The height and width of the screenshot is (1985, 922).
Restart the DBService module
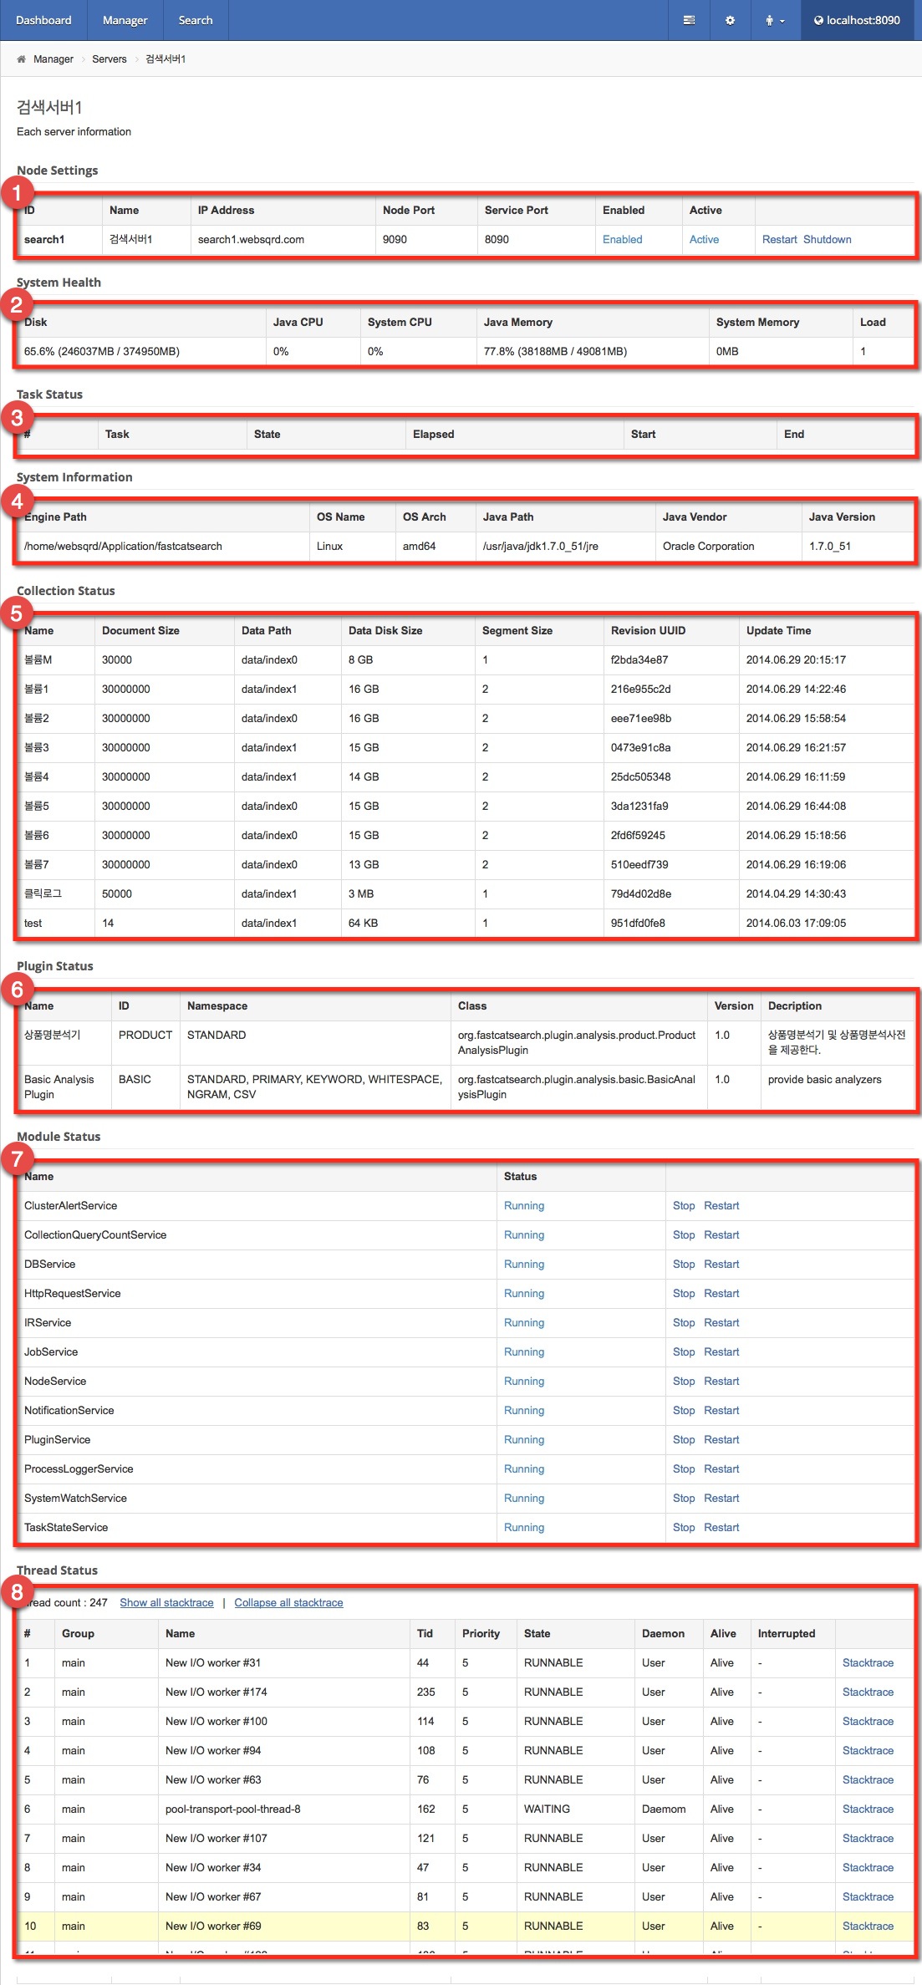click(721, 1265)
